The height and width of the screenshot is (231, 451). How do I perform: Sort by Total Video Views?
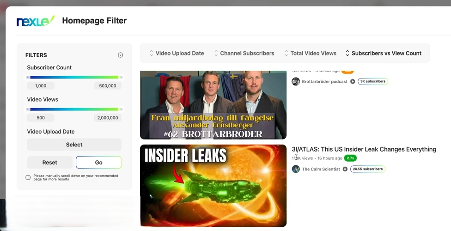(311, 53)
